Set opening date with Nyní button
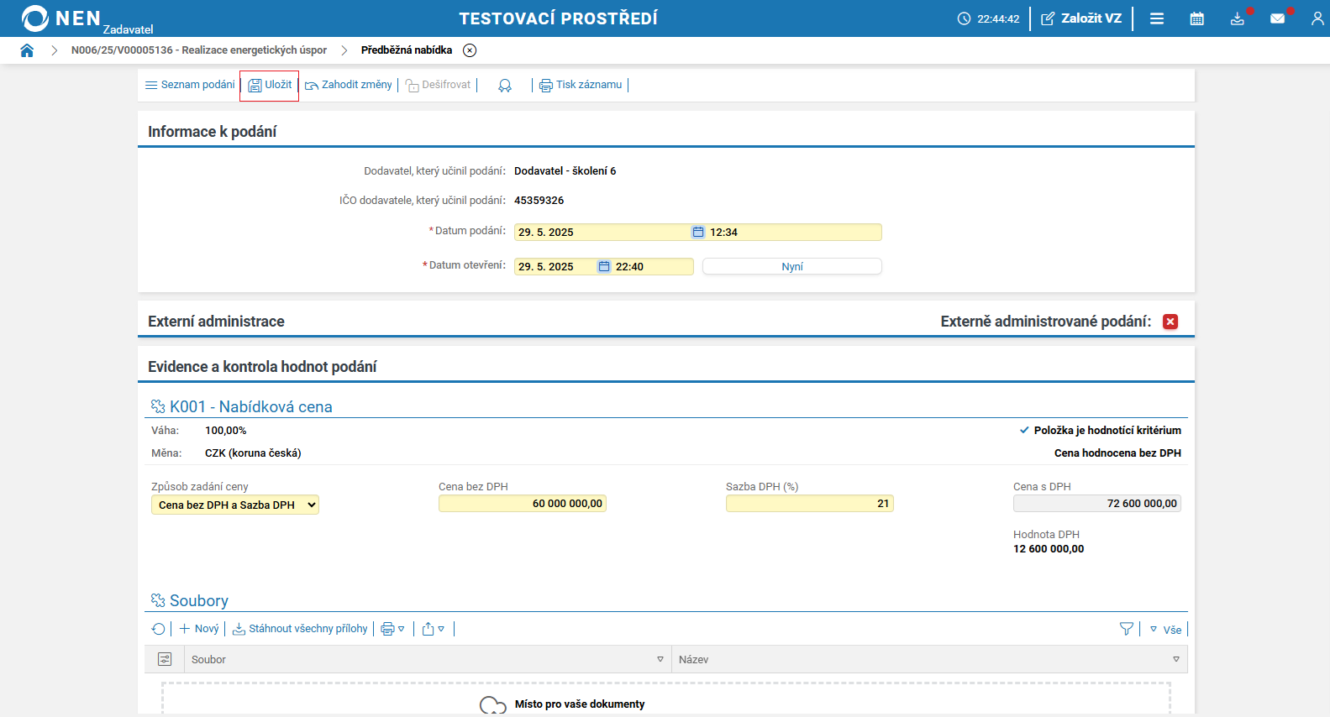 (791, 266)
